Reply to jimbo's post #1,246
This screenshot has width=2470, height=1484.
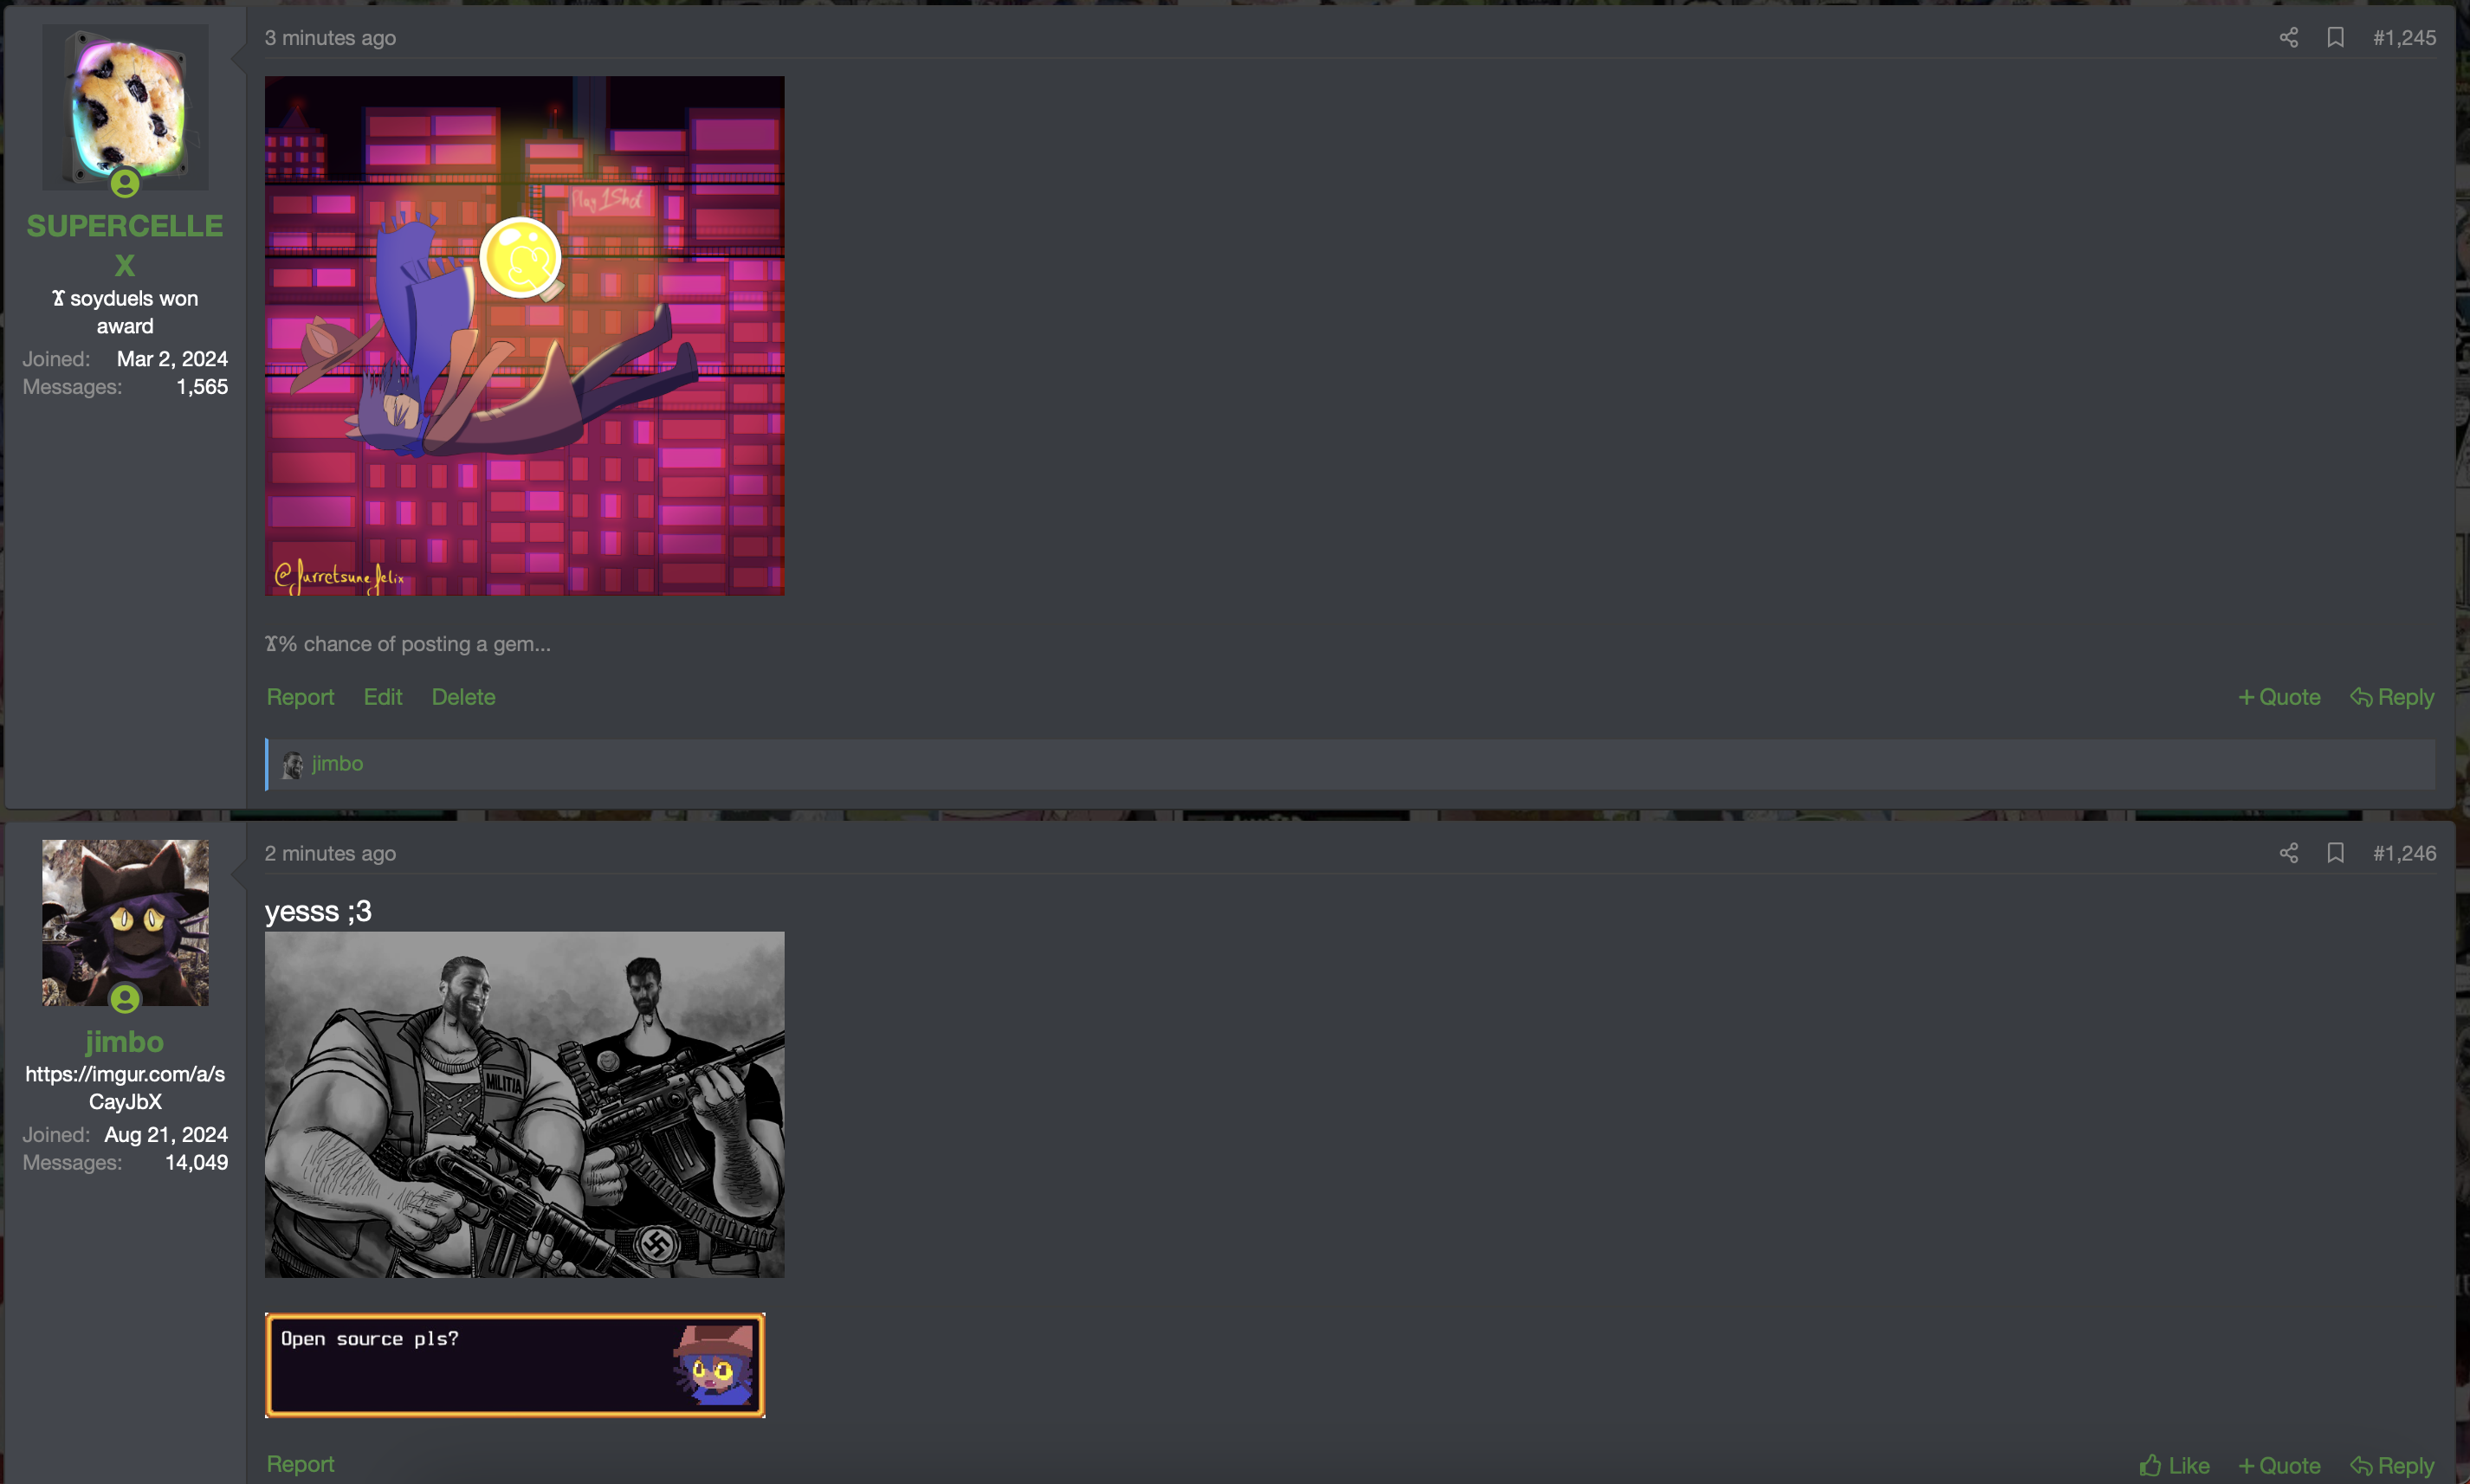[2392, 1466]
